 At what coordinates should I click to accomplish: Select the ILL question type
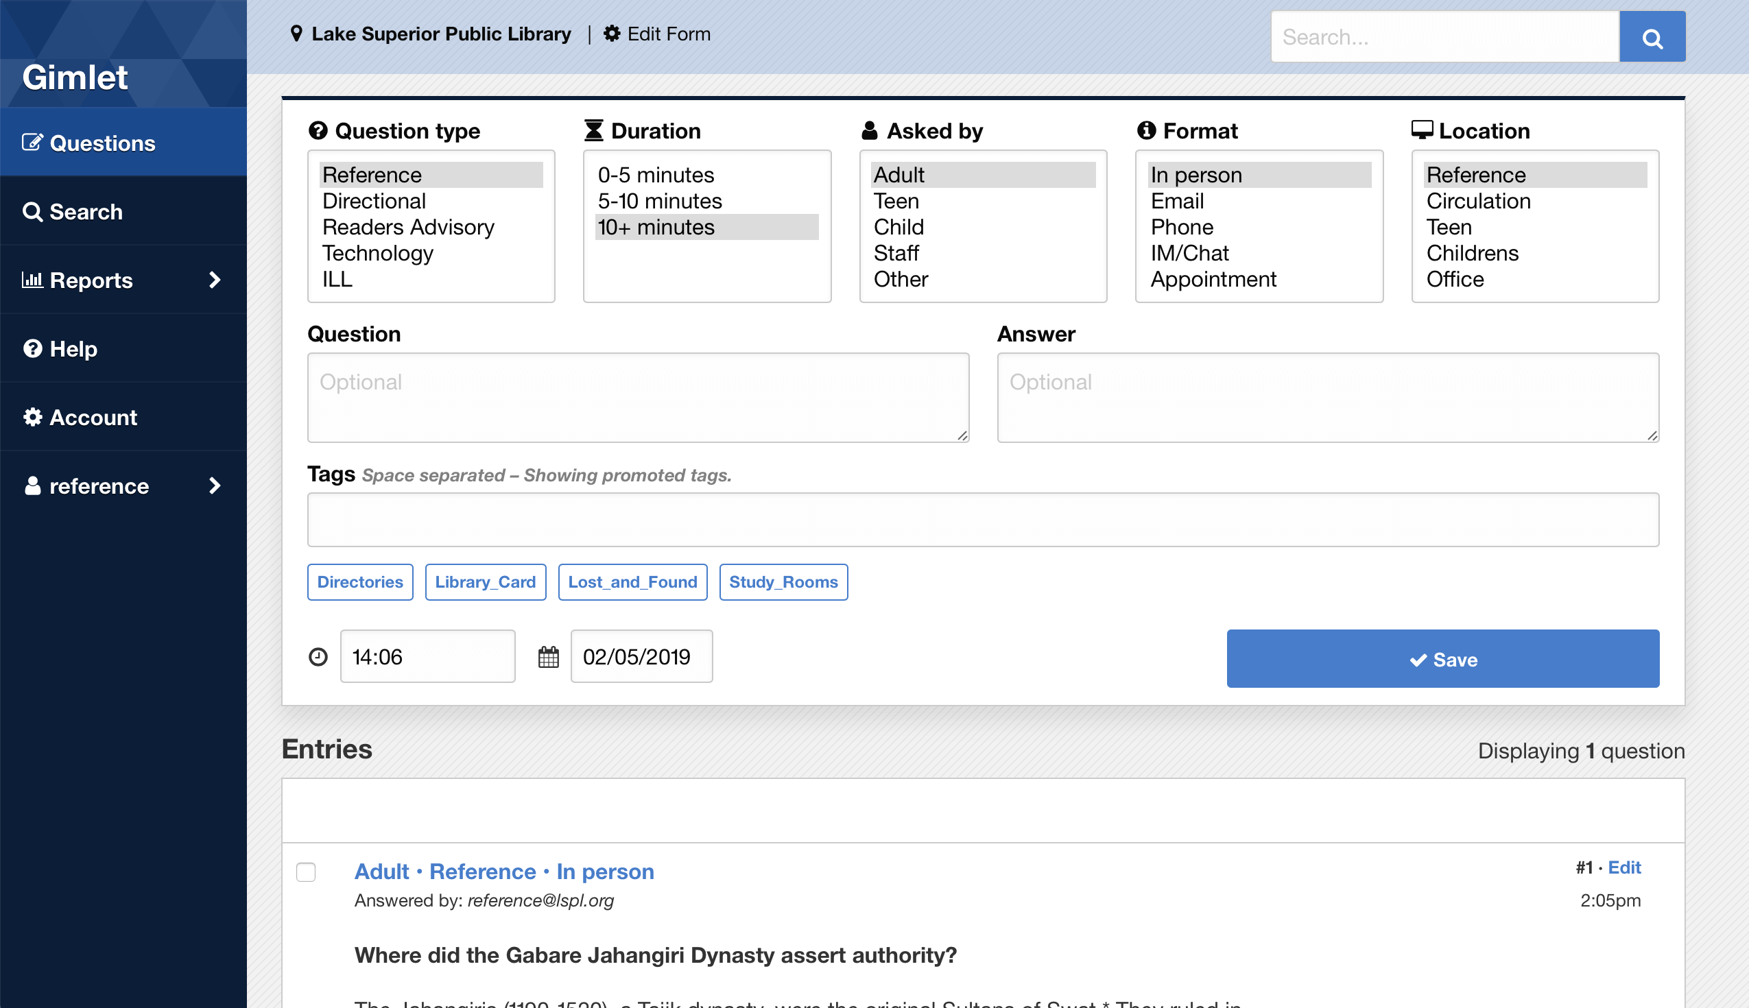click(339, 278)
